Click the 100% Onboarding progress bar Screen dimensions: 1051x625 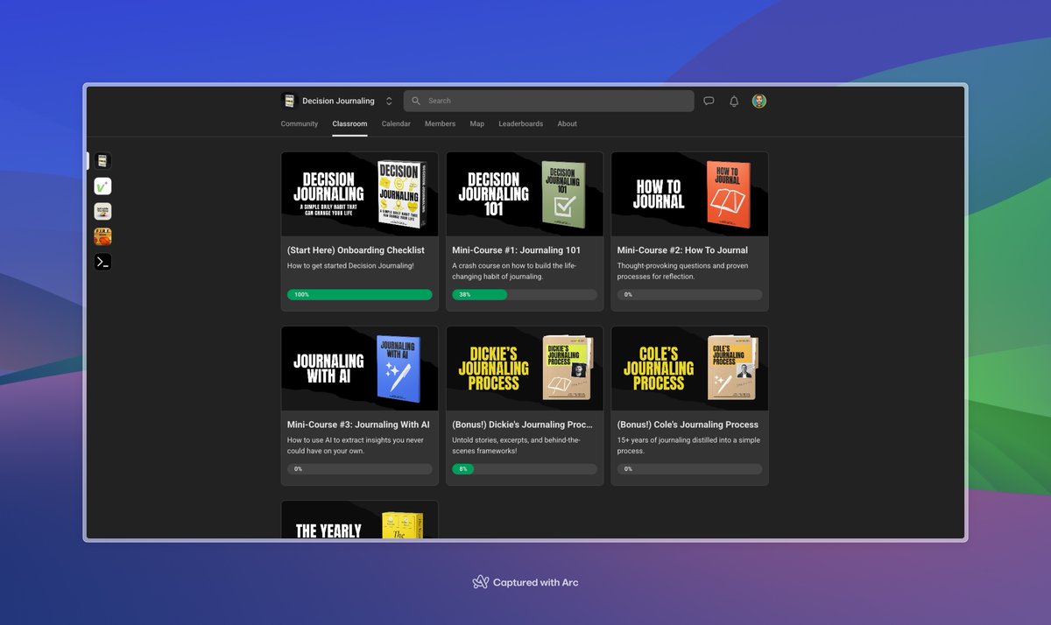[359, 295]
